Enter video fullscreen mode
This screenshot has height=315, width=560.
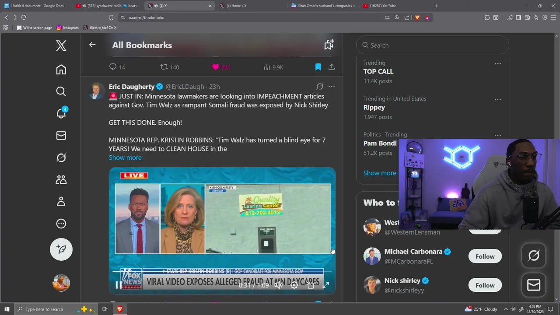pos(326,285)
